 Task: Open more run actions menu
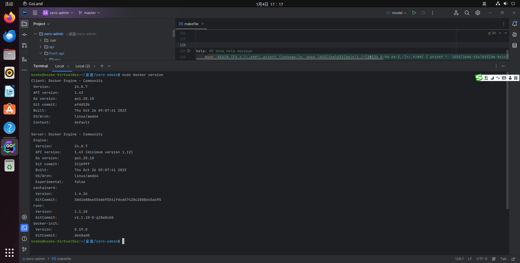tap(433, 13)
